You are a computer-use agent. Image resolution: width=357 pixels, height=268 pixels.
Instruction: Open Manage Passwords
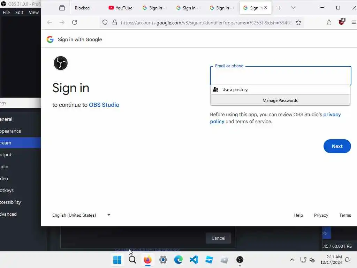coord(280,100)
